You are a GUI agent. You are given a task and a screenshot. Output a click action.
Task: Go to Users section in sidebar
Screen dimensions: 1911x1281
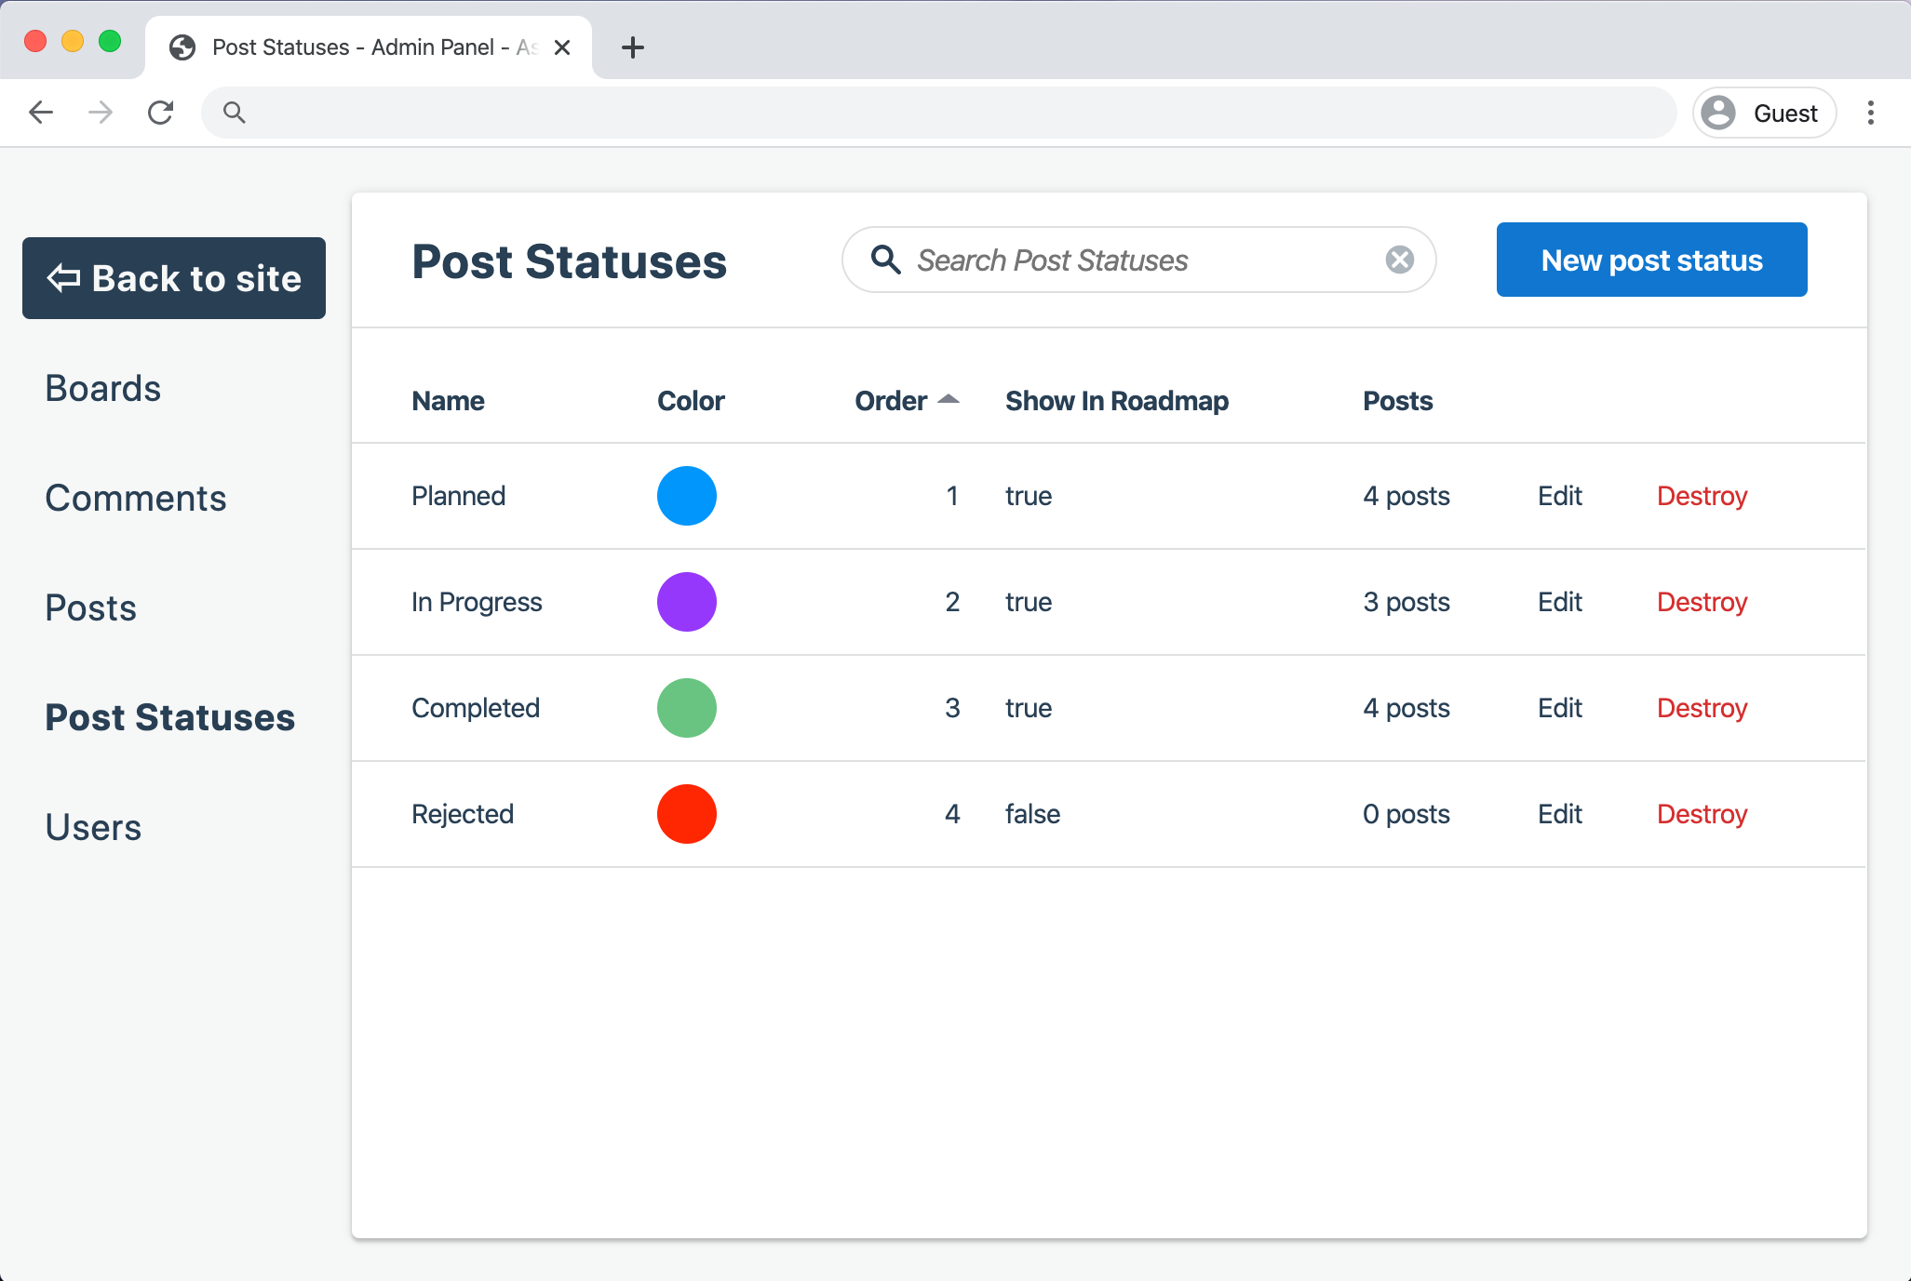(93, 827)
